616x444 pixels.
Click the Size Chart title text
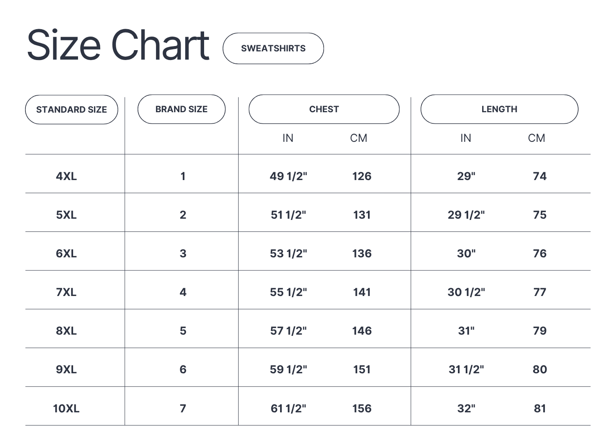click(x=118, y=45)
